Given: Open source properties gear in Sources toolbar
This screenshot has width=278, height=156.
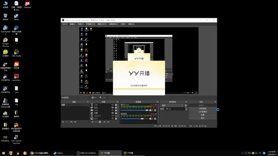Looking at the screenshot, I should (x=100, y=122).
